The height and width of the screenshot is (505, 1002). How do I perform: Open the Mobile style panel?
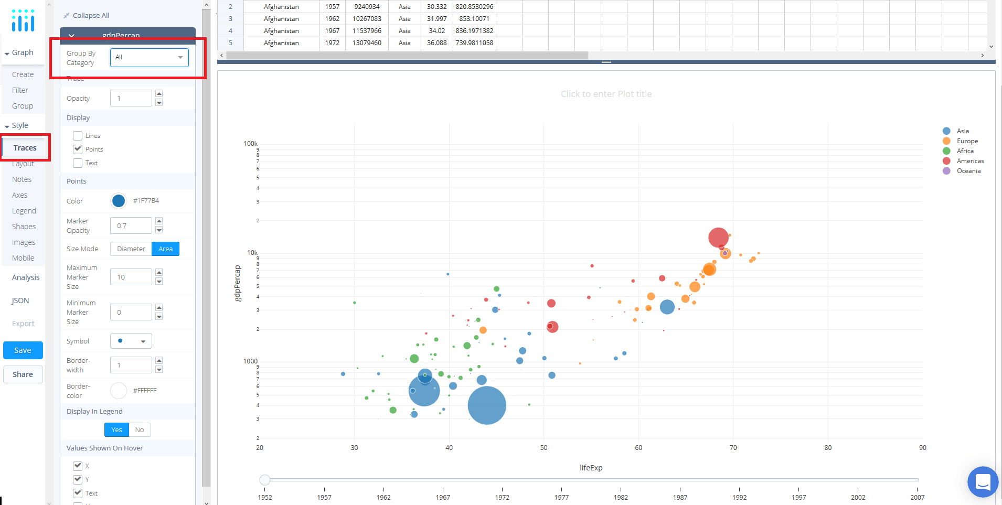coord(23,258)
